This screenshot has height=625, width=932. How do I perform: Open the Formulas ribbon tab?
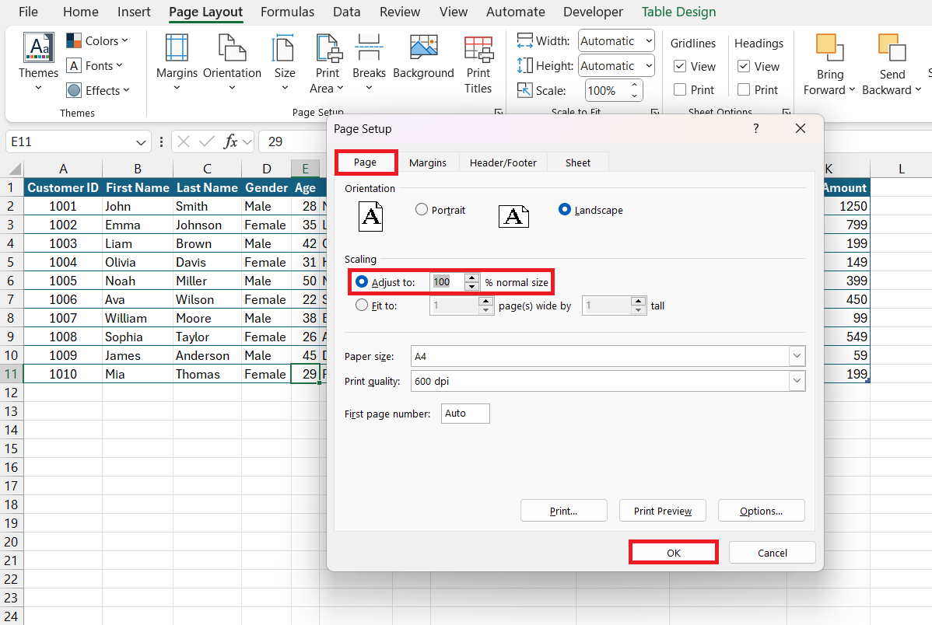click(287, 12)
